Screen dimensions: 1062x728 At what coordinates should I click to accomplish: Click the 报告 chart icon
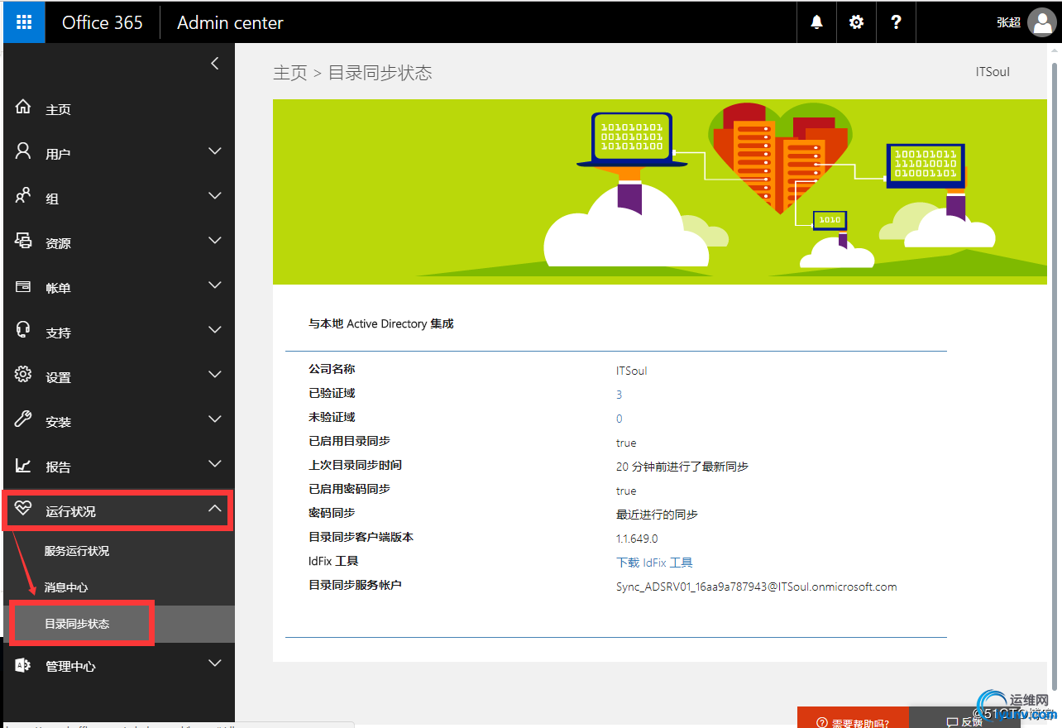(x=23, y=465)
